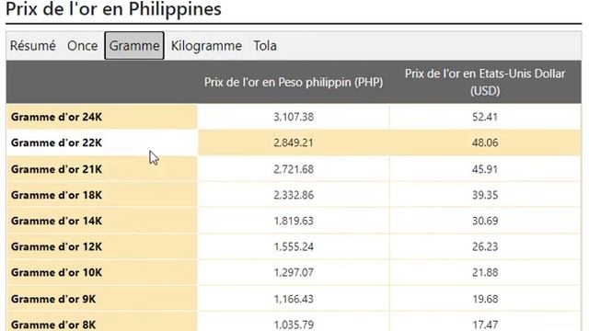The height and width of the screenshot is (331, 589).
Task: Click the 10K USD price 21.88
Action: (485, 272)
